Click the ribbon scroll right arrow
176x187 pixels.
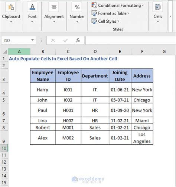pyautogui.click(x=170, y=16)
